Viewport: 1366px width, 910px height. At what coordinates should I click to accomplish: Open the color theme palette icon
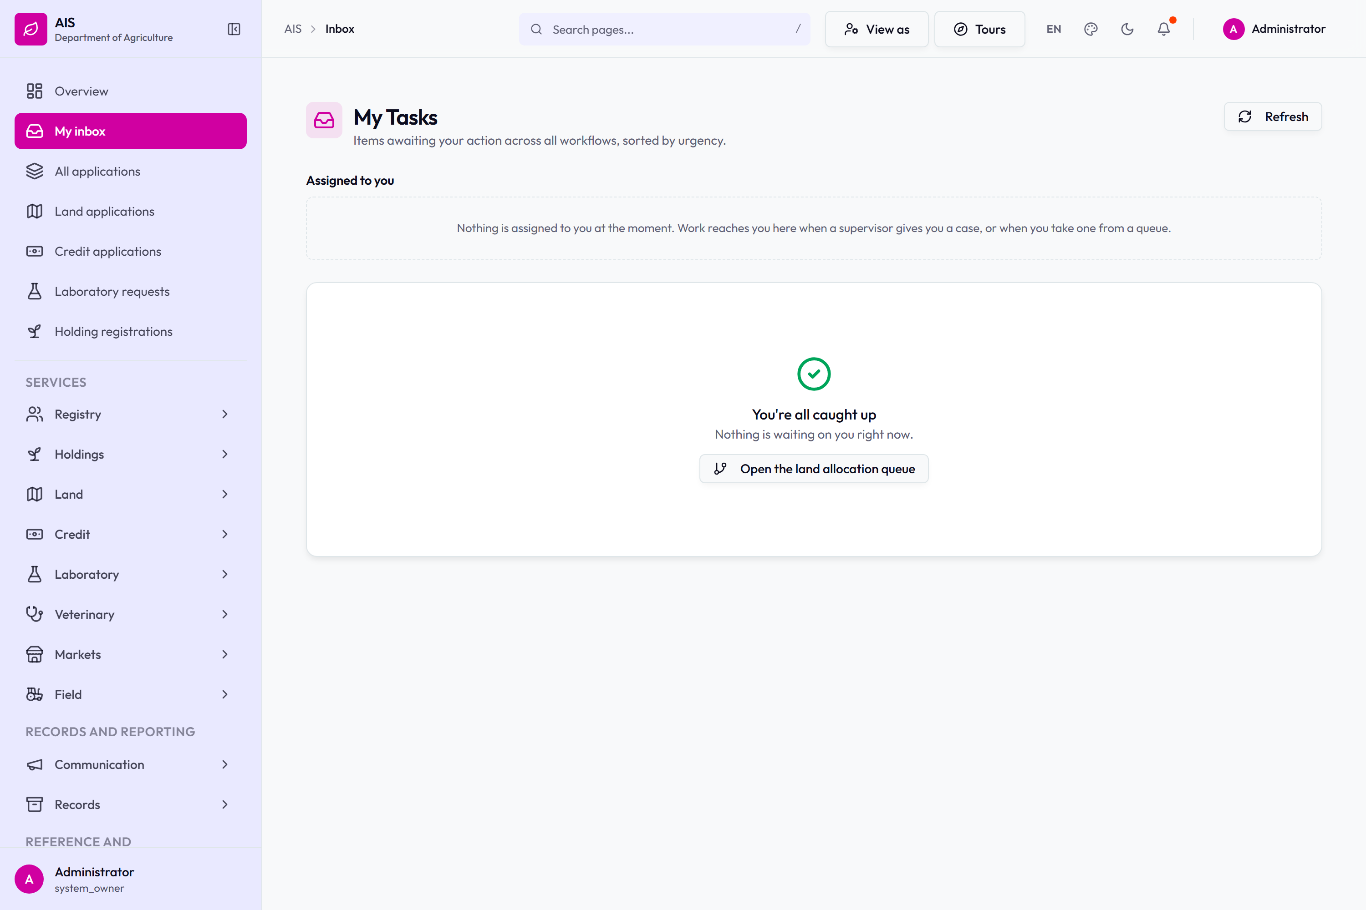pos(1091,29)
